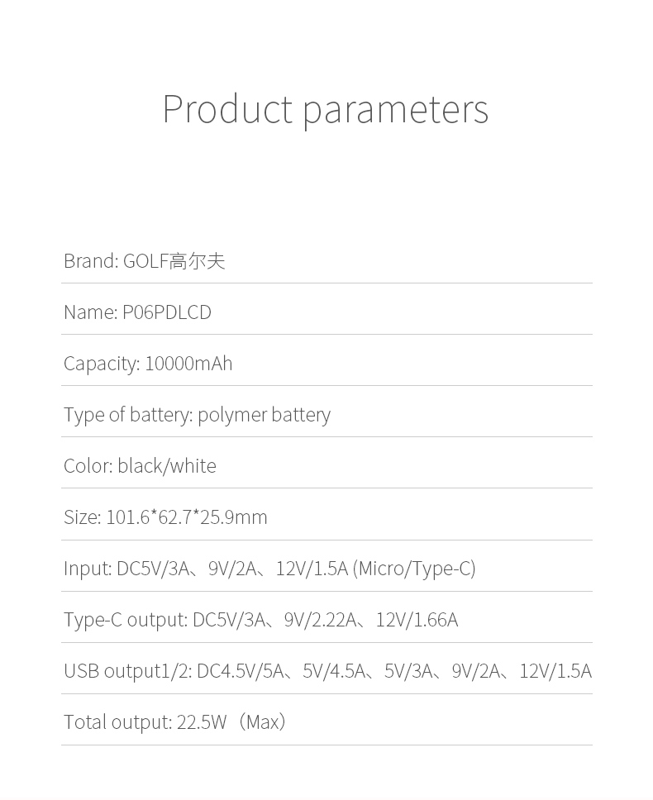Click the '(Max)' text in Total output
The width and height of the screenshot is (653, 800).
pos(262,722)
